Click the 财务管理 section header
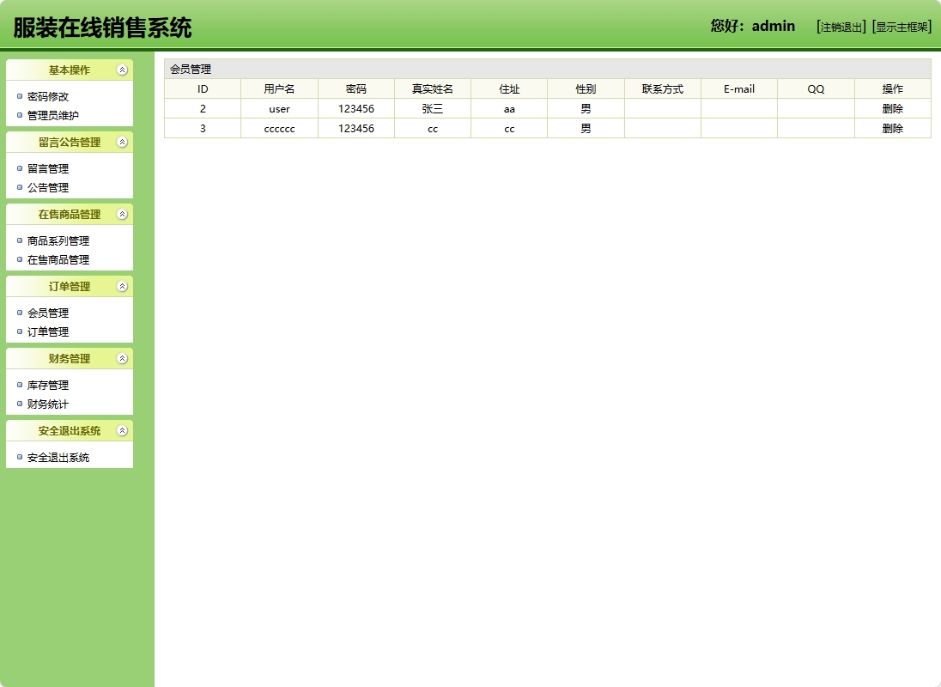941x687 pixels. [70, 359]
